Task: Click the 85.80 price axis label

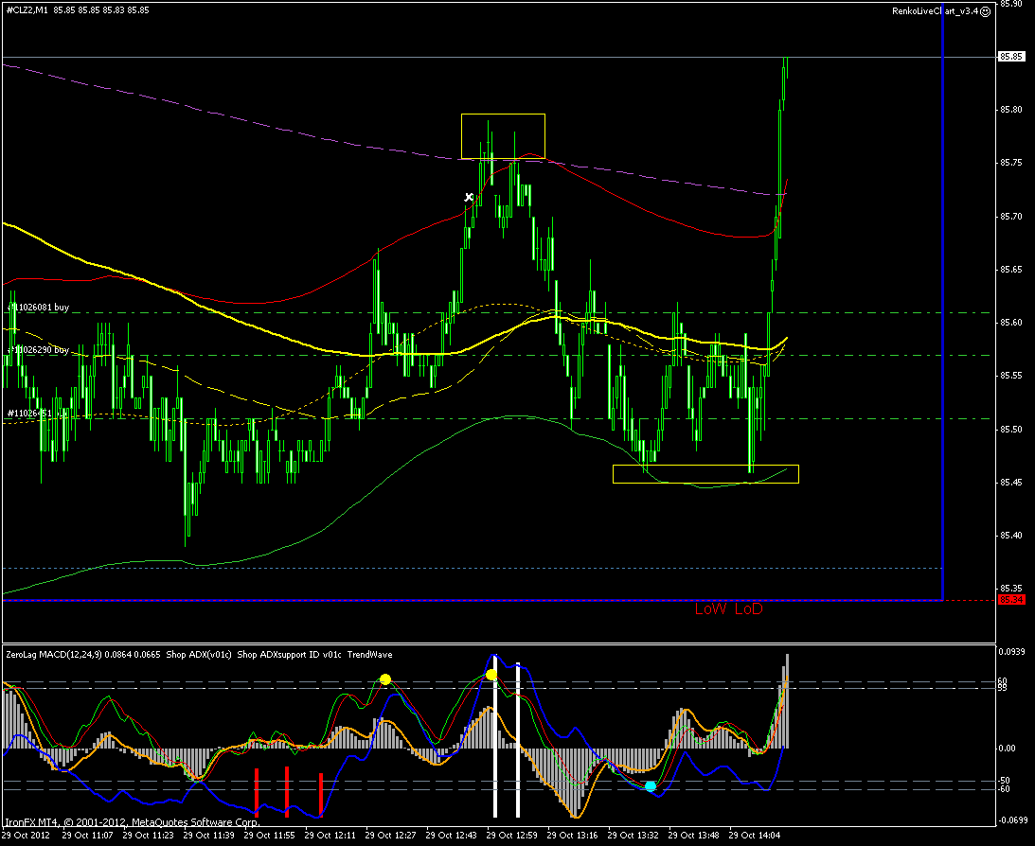Action: pyautogui.click(x=1011, y=110)
